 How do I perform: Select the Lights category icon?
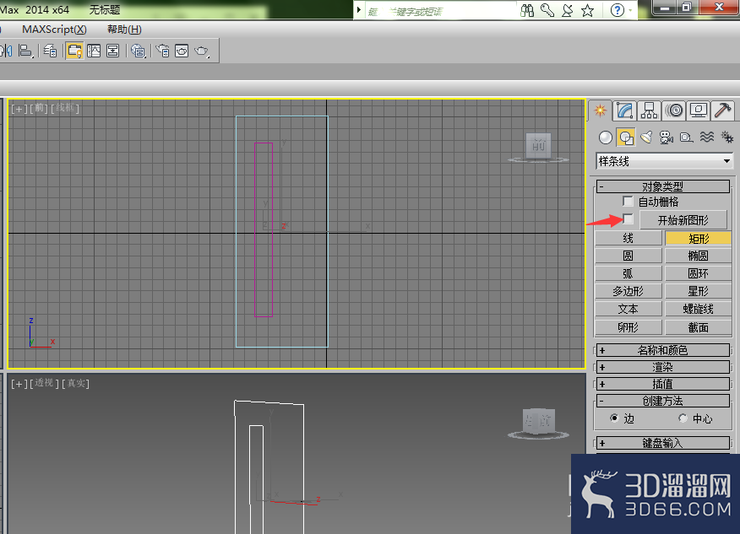coord(646,138)
